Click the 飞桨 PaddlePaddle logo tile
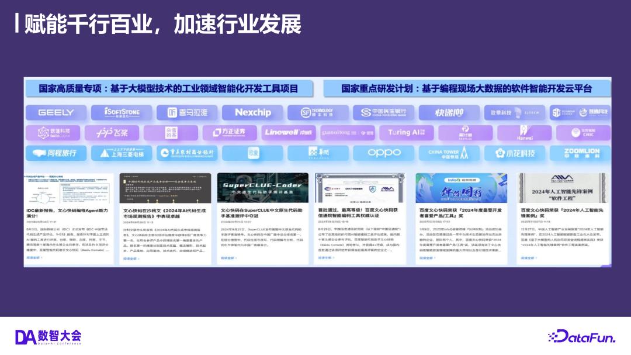The width and height of the screenshot is (631, 355). (112, 133)
